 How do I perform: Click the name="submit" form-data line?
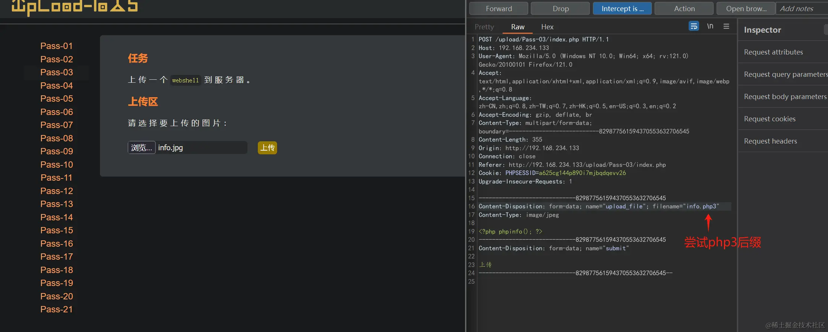553,248
